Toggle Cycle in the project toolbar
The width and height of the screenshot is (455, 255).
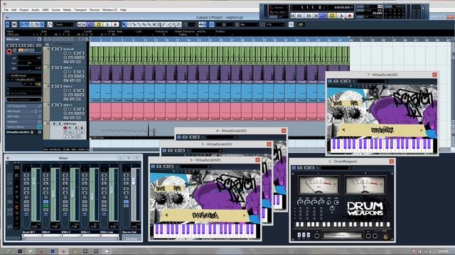pos(90,25)
